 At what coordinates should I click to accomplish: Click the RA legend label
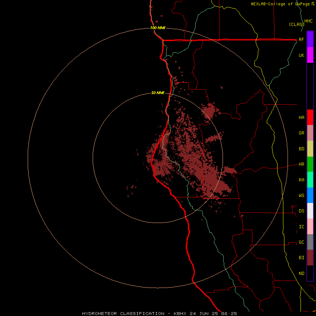click(x=301, y=180)
